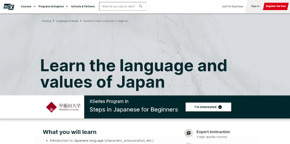Screen dimensions: 290x144
Task: Open the Courses menu
Action: pyautogui.click(x=26, y=7)
